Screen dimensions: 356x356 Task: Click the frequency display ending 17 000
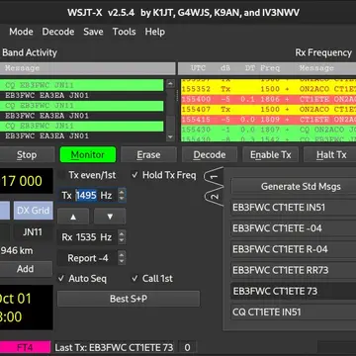[27, 181]
